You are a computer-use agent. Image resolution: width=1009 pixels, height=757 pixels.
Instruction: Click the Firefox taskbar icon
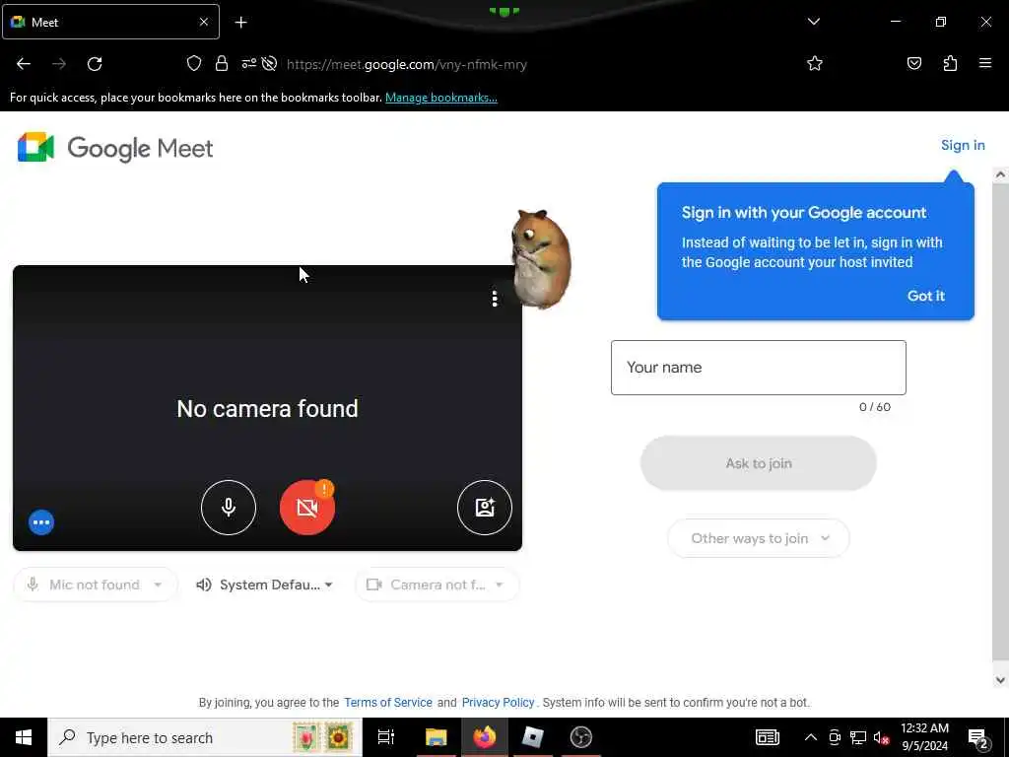pyautogui.click(x=485, y=737)
